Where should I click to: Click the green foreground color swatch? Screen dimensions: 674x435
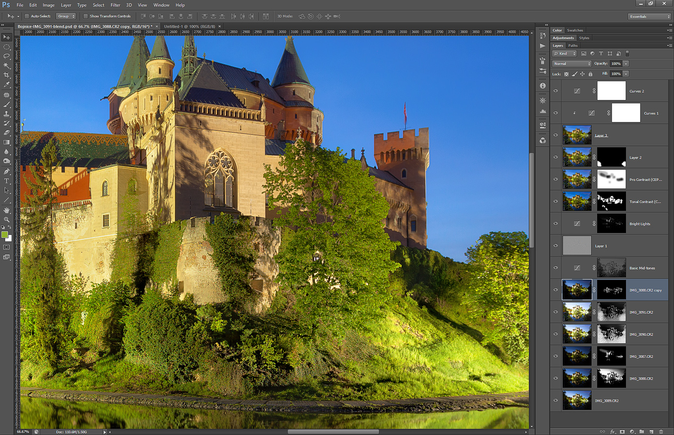pyautogui.click(x=5, y=235)
